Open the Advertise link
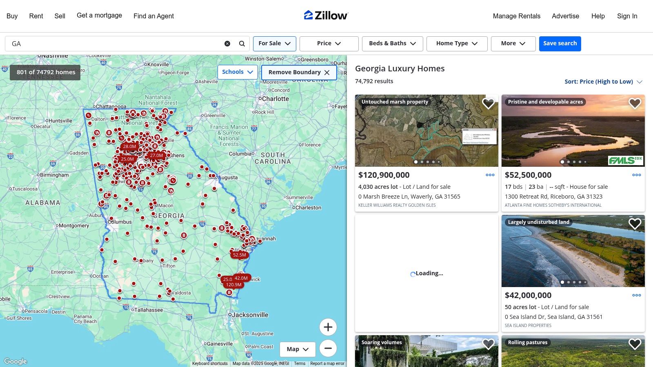 (x=565, y=16)
